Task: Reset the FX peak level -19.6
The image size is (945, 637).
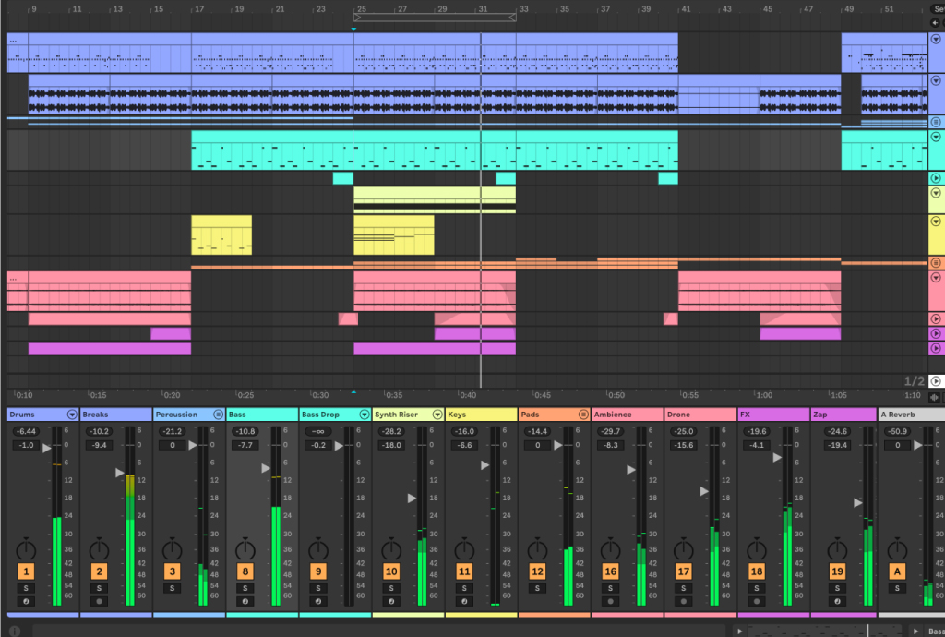Action: point(757,431)
